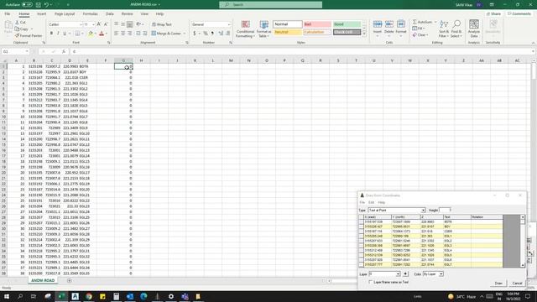This screenshot has width=537, height=302.
Task: Click the Italic formatting icon
Action: click(x=58, y=34)
